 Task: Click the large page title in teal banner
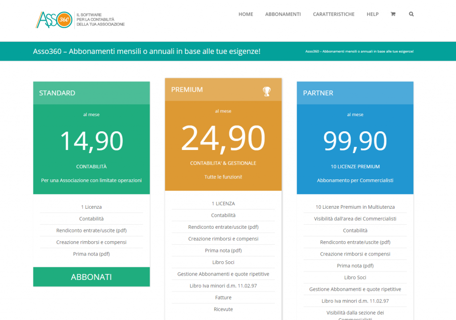[147, 52]
